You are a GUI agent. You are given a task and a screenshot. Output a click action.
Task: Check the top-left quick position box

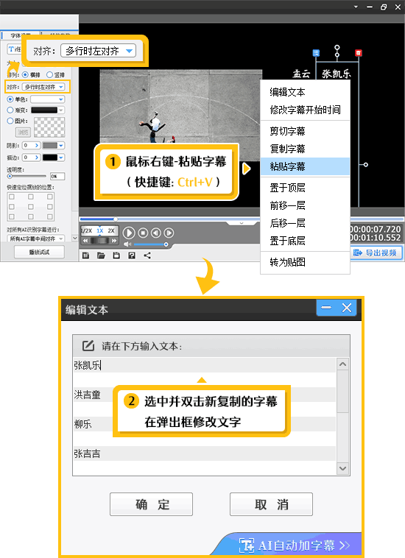click(x=12, y=197)
